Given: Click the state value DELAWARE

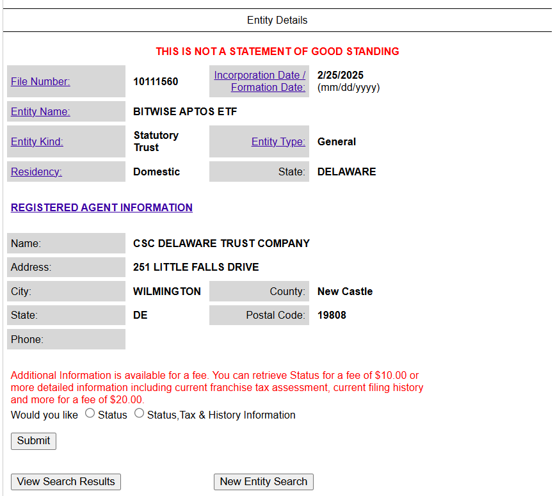Looking at the screenshot, I should point(346,172).
